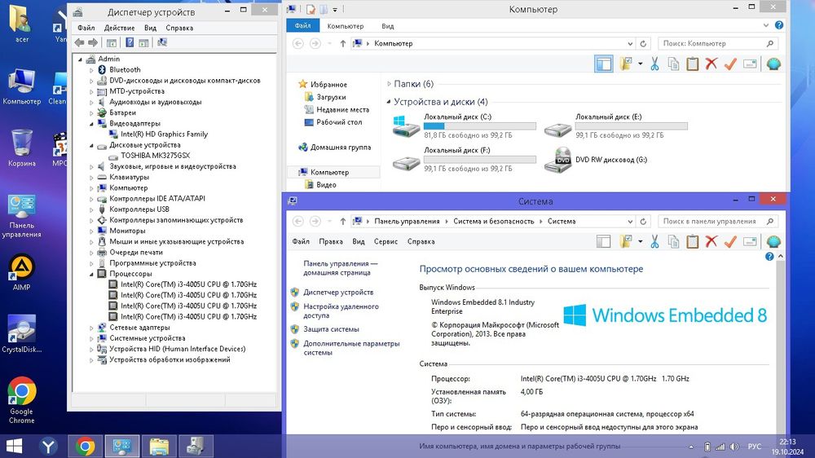The width and height of the screenshot is (815, 458).
Task: Click the scissors Cut icon in Компьютер window
Action: (x=654, y=64)
